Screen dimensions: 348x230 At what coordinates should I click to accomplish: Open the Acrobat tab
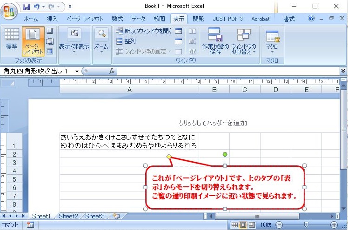click(x=261, y=19)
